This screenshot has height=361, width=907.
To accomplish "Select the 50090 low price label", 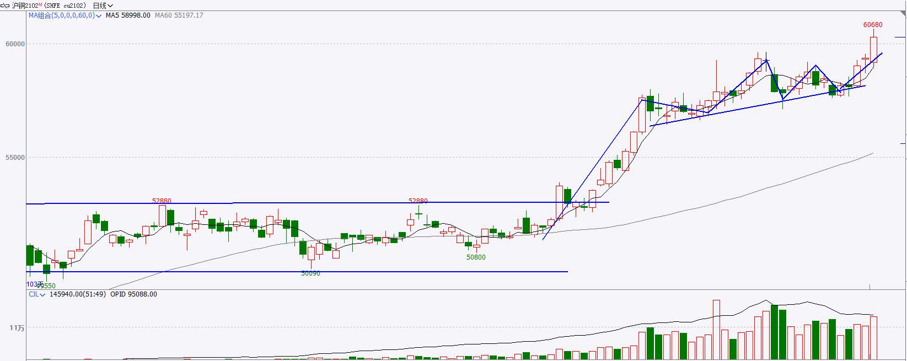I will (x=310, y=273).
